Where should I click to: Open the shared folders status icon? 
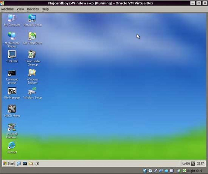[x=166, y=171]
